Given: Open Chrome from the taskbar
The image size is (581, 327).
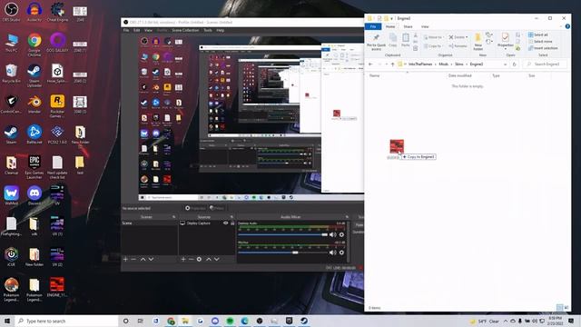Looking at the screenshot, I should click(x=171, y=321).
